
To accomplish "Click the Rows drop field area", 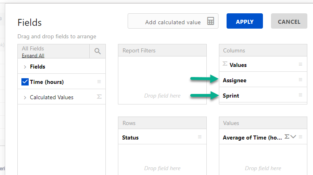I will click(162, 160).
